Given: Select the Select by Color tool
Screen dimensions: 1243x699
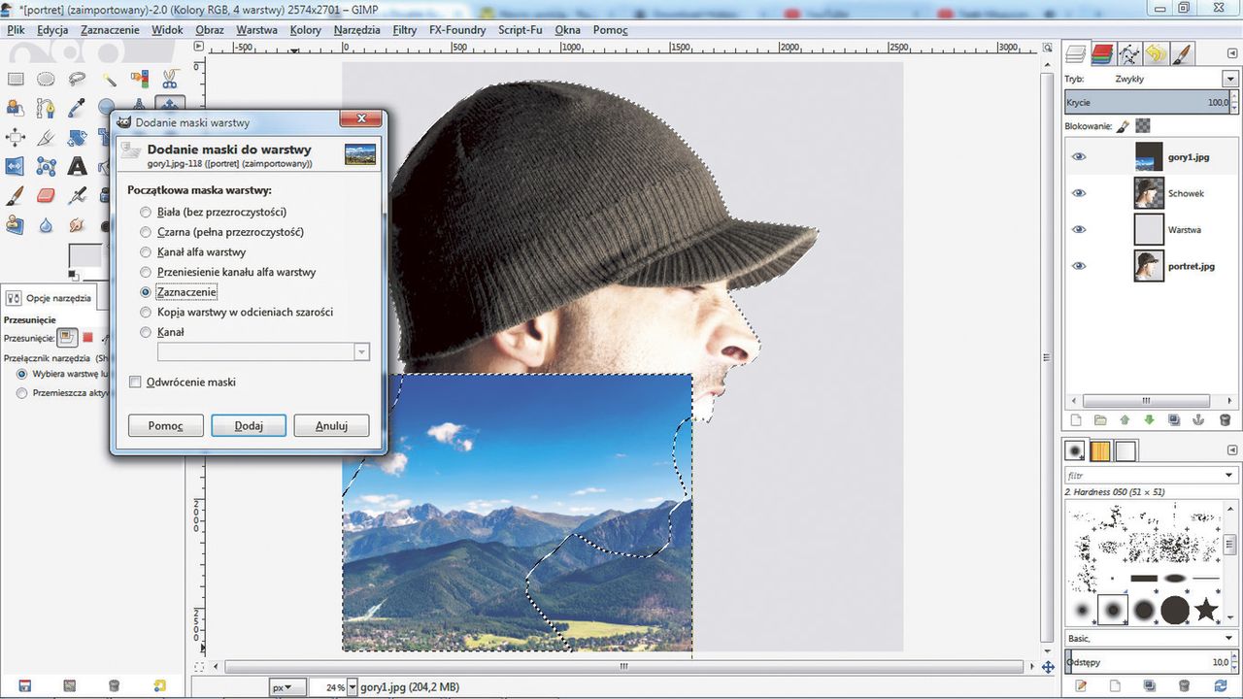Looking at the screenshot, I should [x=139, y=78].
